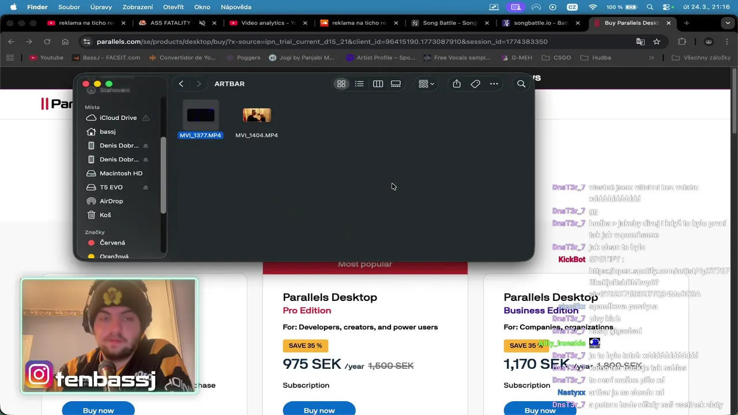Open the Youtube bookmark
This screenshot has width=738, height=415.
[x=47, y=58]
